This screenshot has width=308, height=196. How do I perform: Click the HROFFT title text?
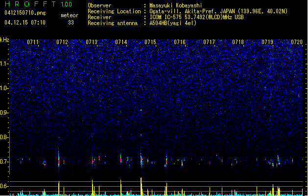tap(30, 4)
